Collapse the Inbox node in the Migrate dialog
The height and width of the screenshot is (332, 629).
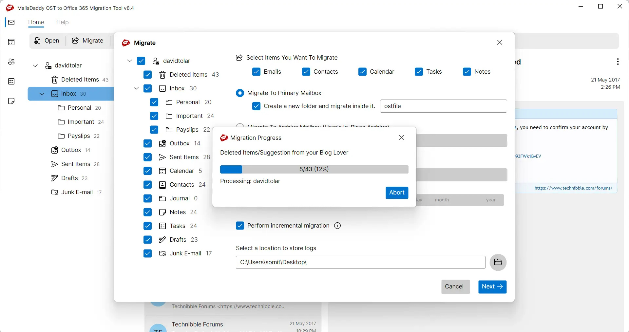click(136, 88)
